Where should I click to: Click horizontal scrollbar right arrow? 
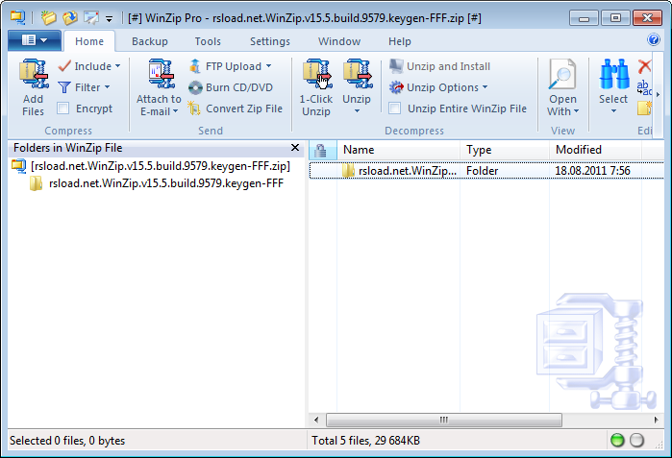(657, 420)
